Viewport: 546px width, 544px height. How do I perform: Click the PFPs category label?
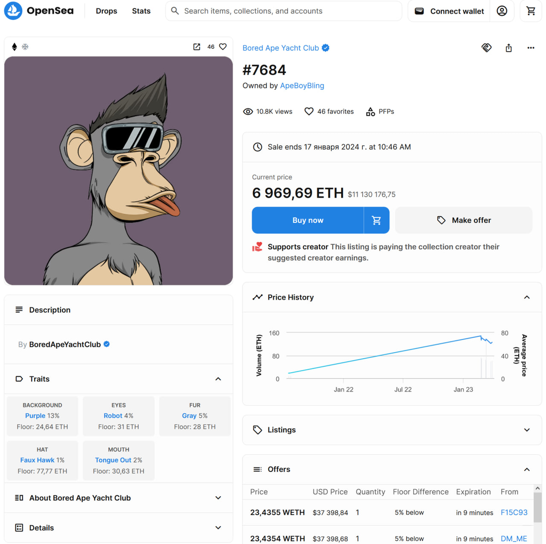(x=386, y=112)
